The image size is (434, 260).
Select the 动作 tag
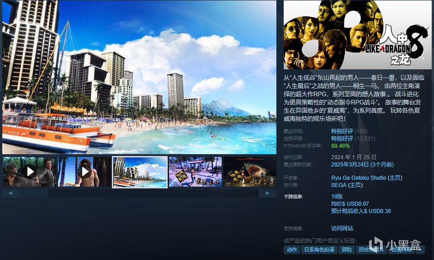pos(292,250)
